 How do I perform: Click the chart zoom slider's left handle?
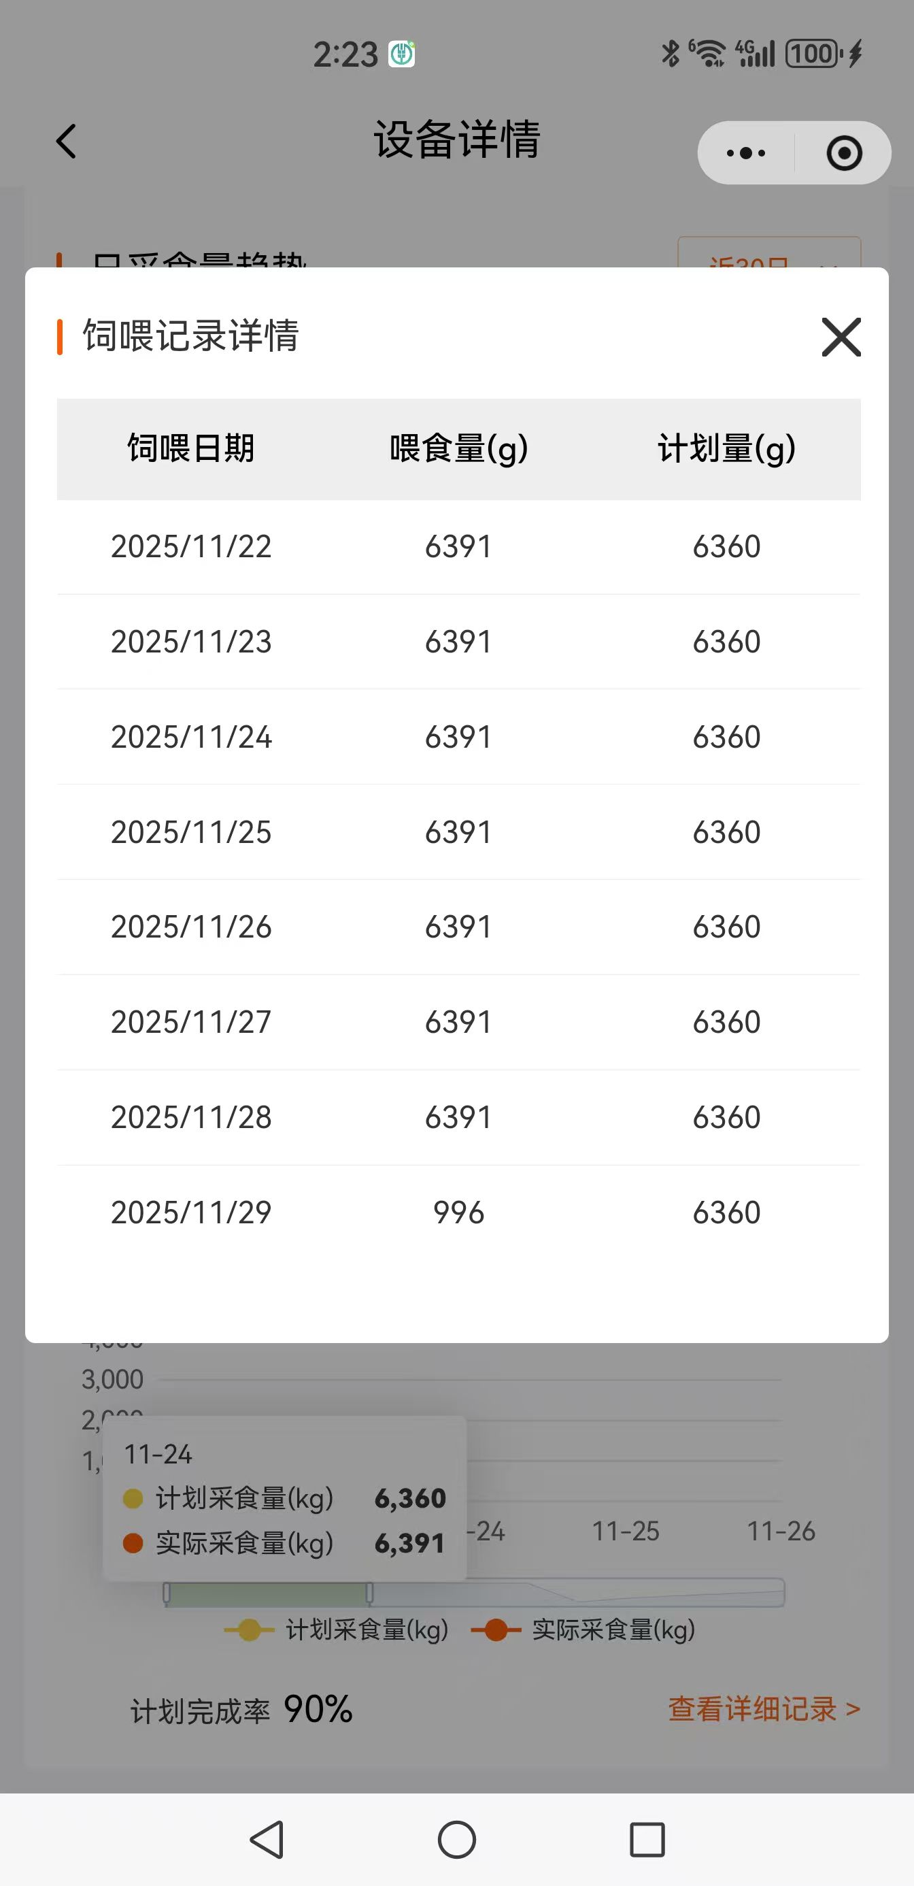tap(167, 1592)
